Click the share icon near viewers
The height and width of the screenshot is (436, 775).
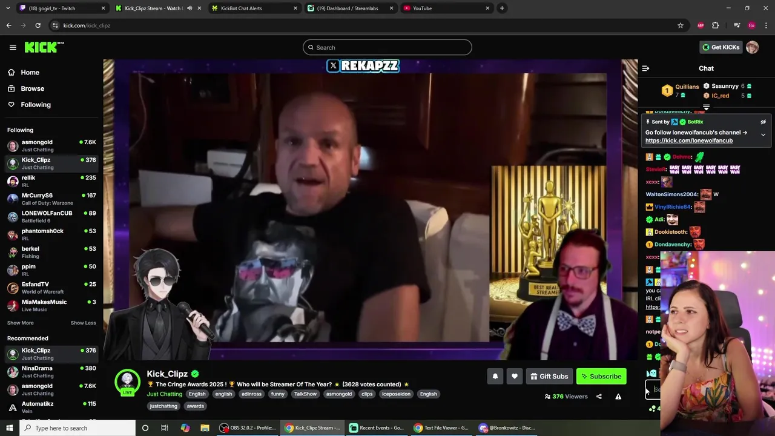[599, 397]
